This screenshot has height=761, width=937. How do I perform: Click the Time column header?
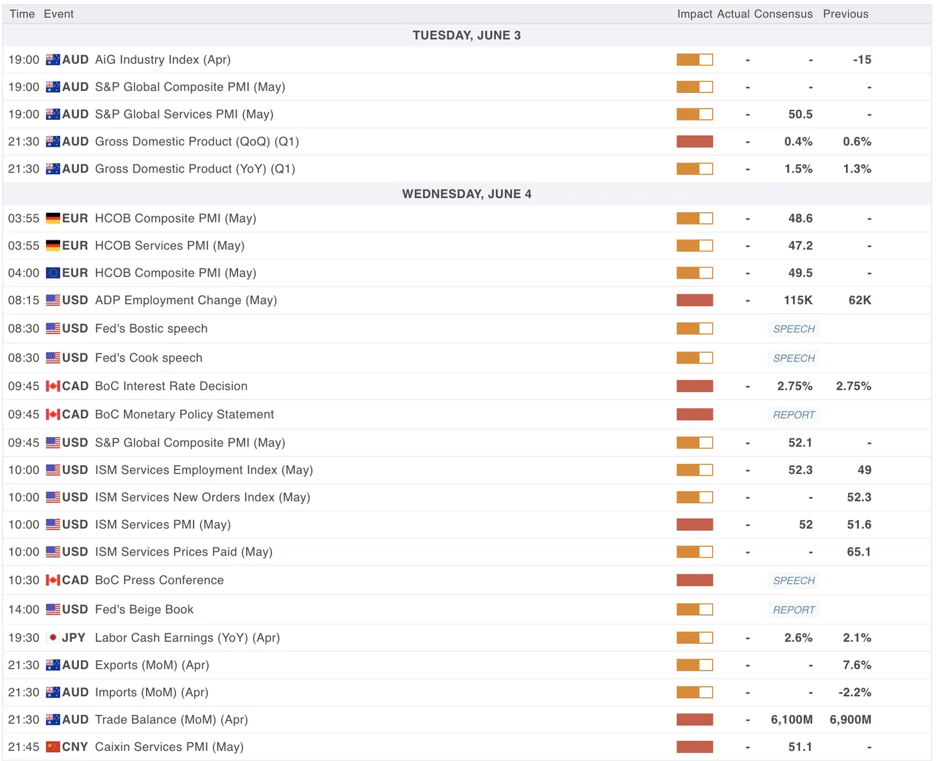click(x=22, y=14)
